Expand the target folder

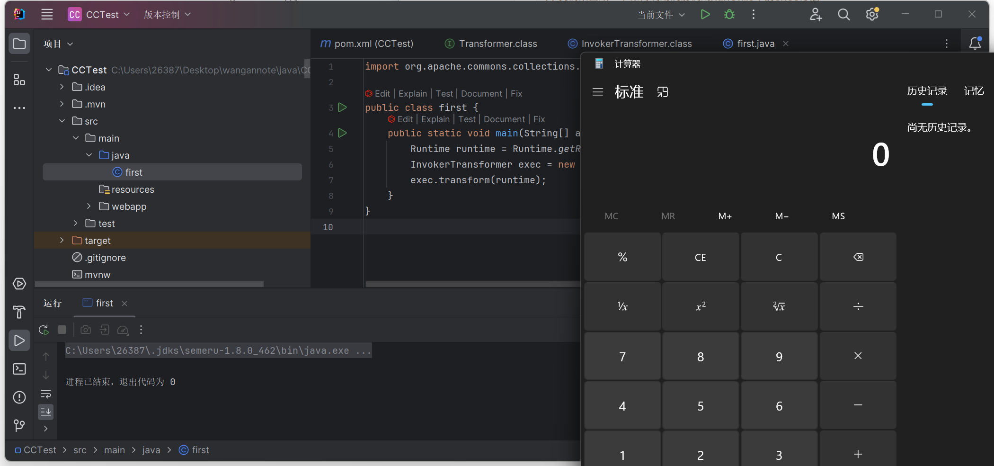pyautogui.click(x=62, y=240)
